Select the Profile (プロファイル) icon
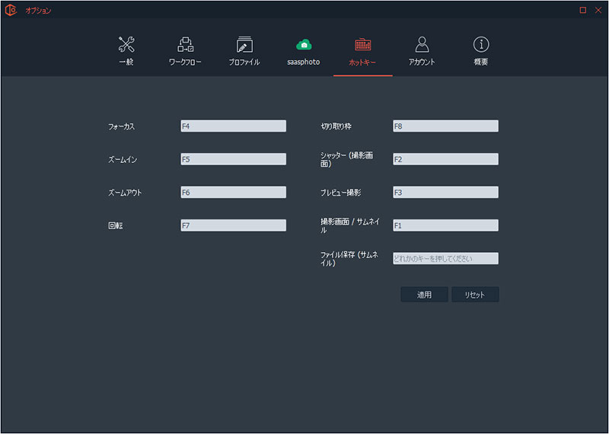This screenshot has height=434, width=609. tap(244, 44)
